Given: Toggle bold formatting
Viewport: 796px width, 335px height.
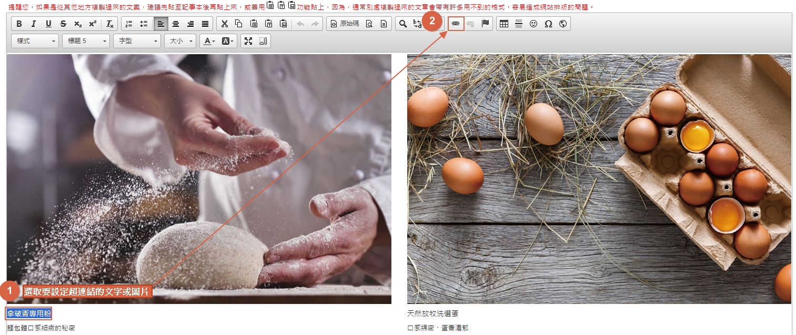Looking at the screenshot, I should point(19,24).
